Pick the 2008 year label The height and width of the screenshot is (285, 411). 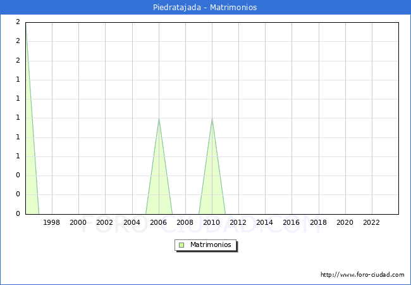click(185, 222)
